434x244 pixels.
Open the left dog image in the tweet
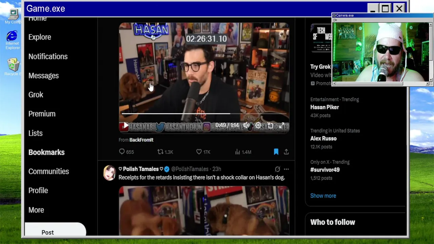pos(161,211)
